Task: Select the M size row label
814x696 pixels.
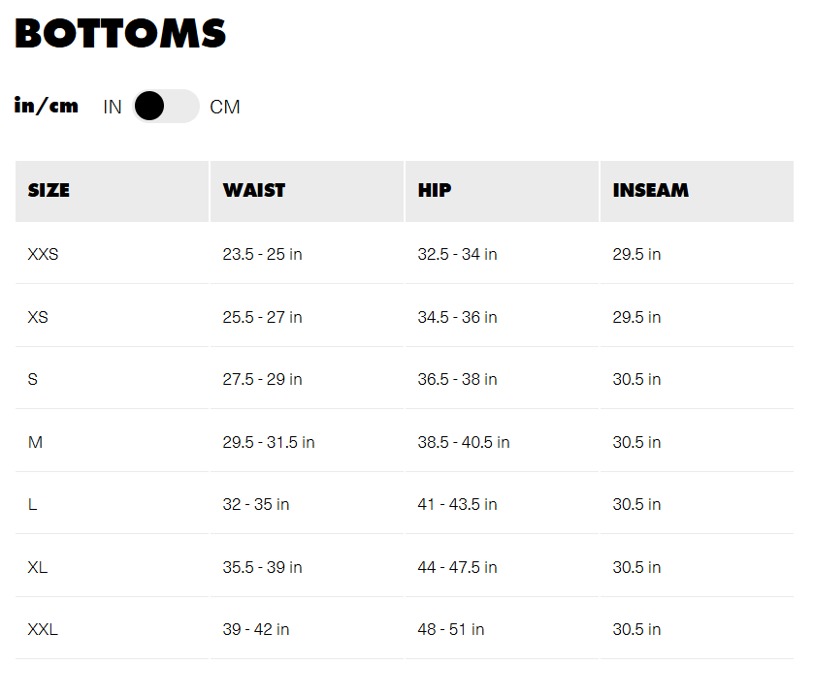Action: pos(35,442)
